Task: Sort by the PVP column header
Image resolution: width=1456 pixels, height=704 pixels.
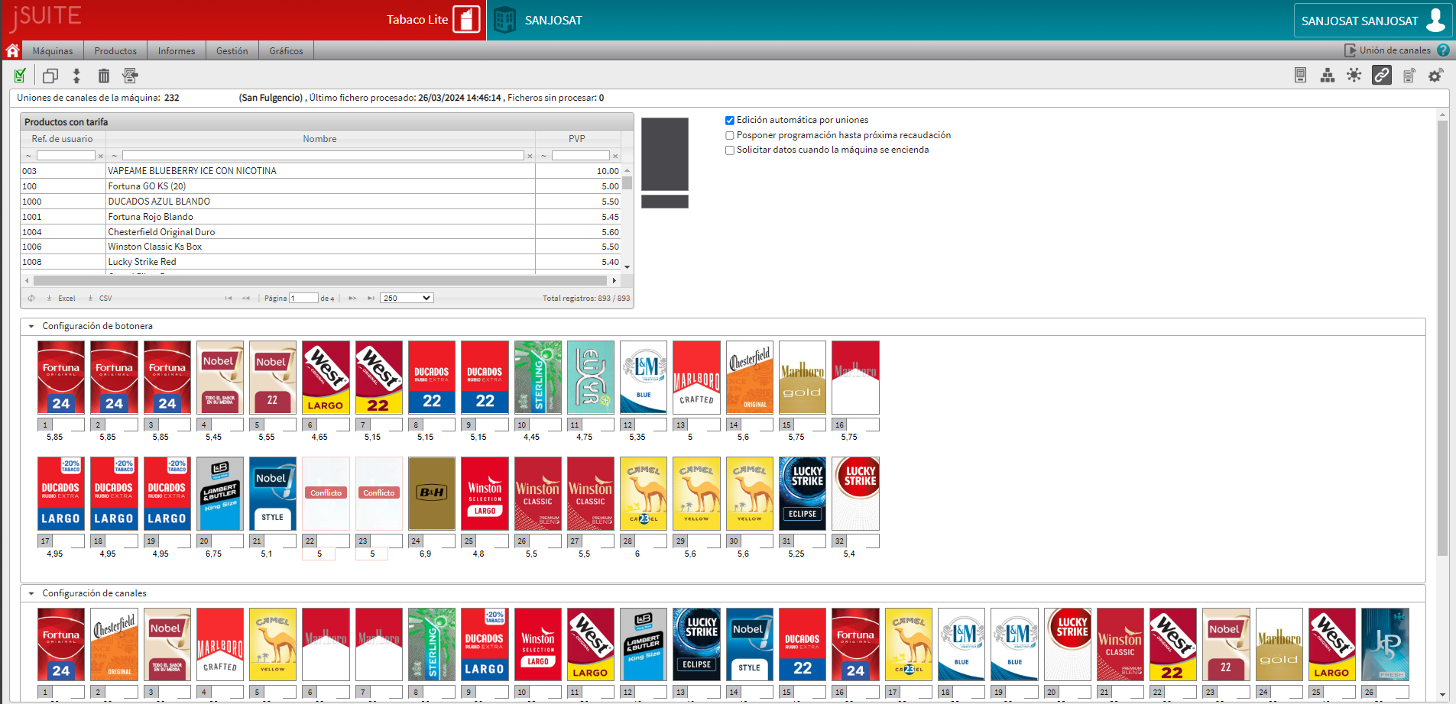Action: coord(577,139)
